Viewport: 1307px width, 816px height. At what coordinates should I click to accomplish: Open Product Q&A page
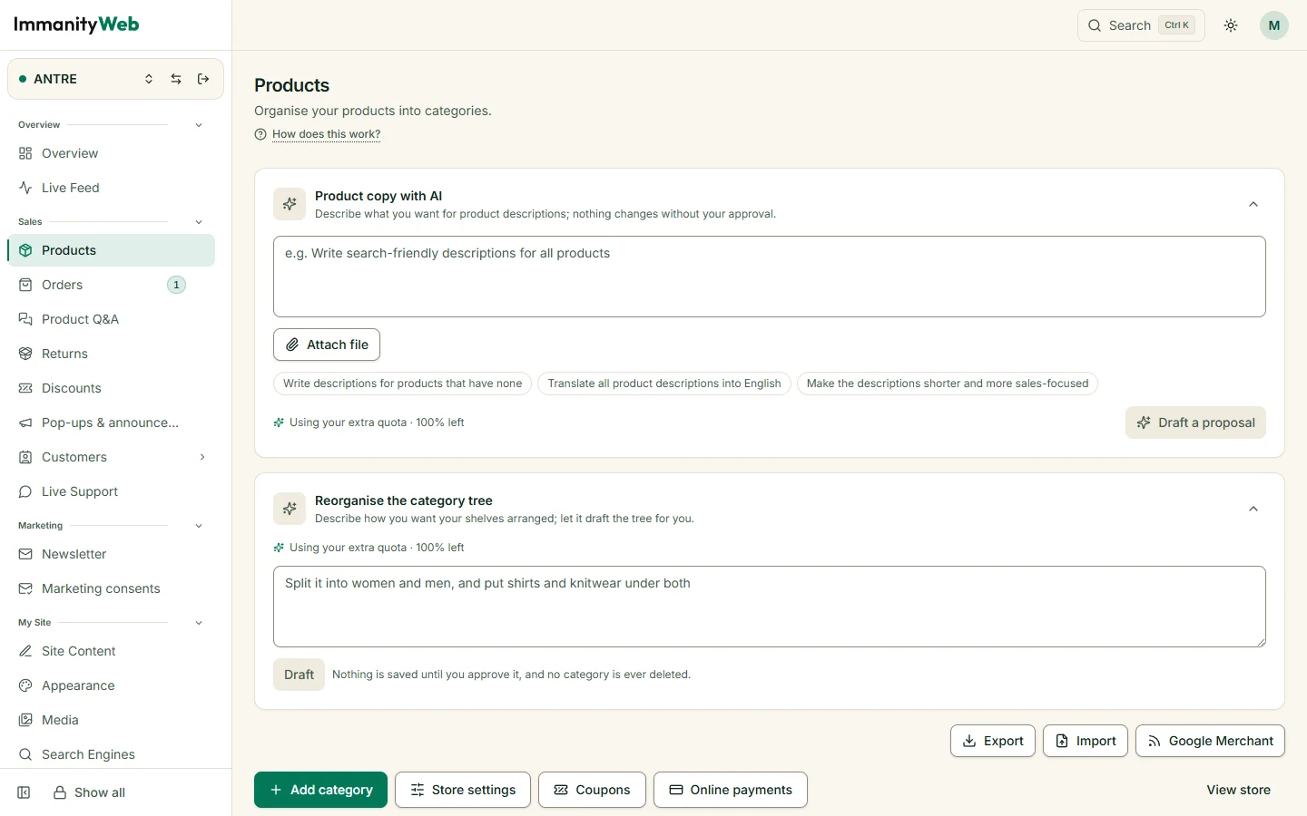point(111,319)
